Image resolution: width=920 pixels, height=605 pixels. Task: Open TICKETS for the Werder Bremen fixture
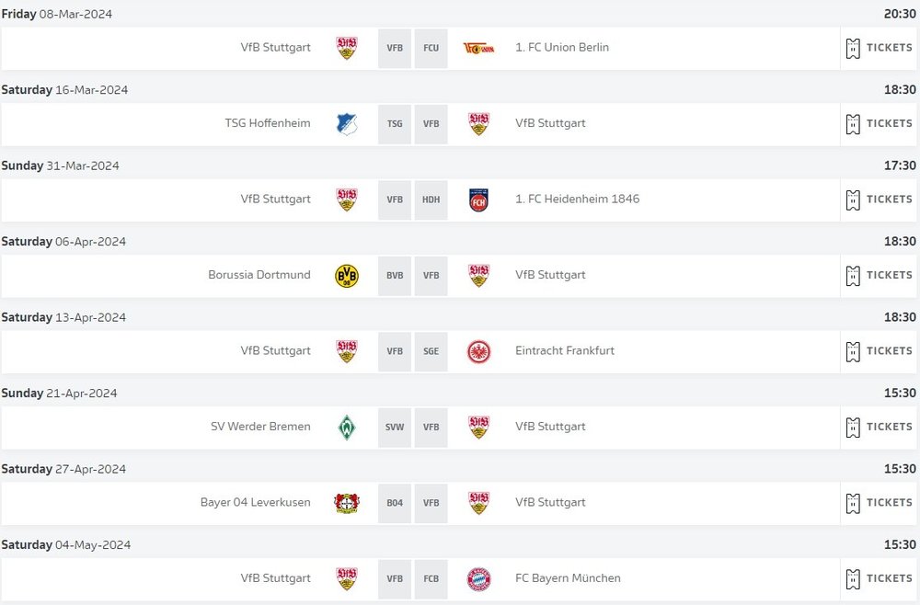(879, 427)
